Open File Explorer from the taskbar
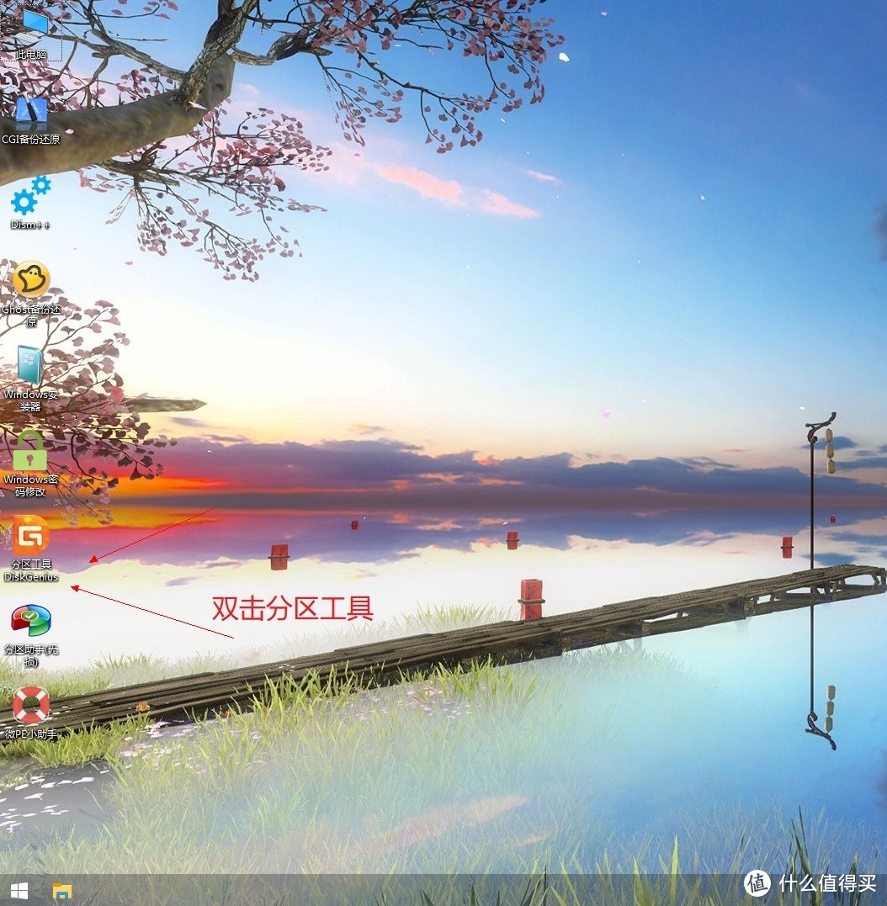This screenshot has height=906, width=887. 62,891
